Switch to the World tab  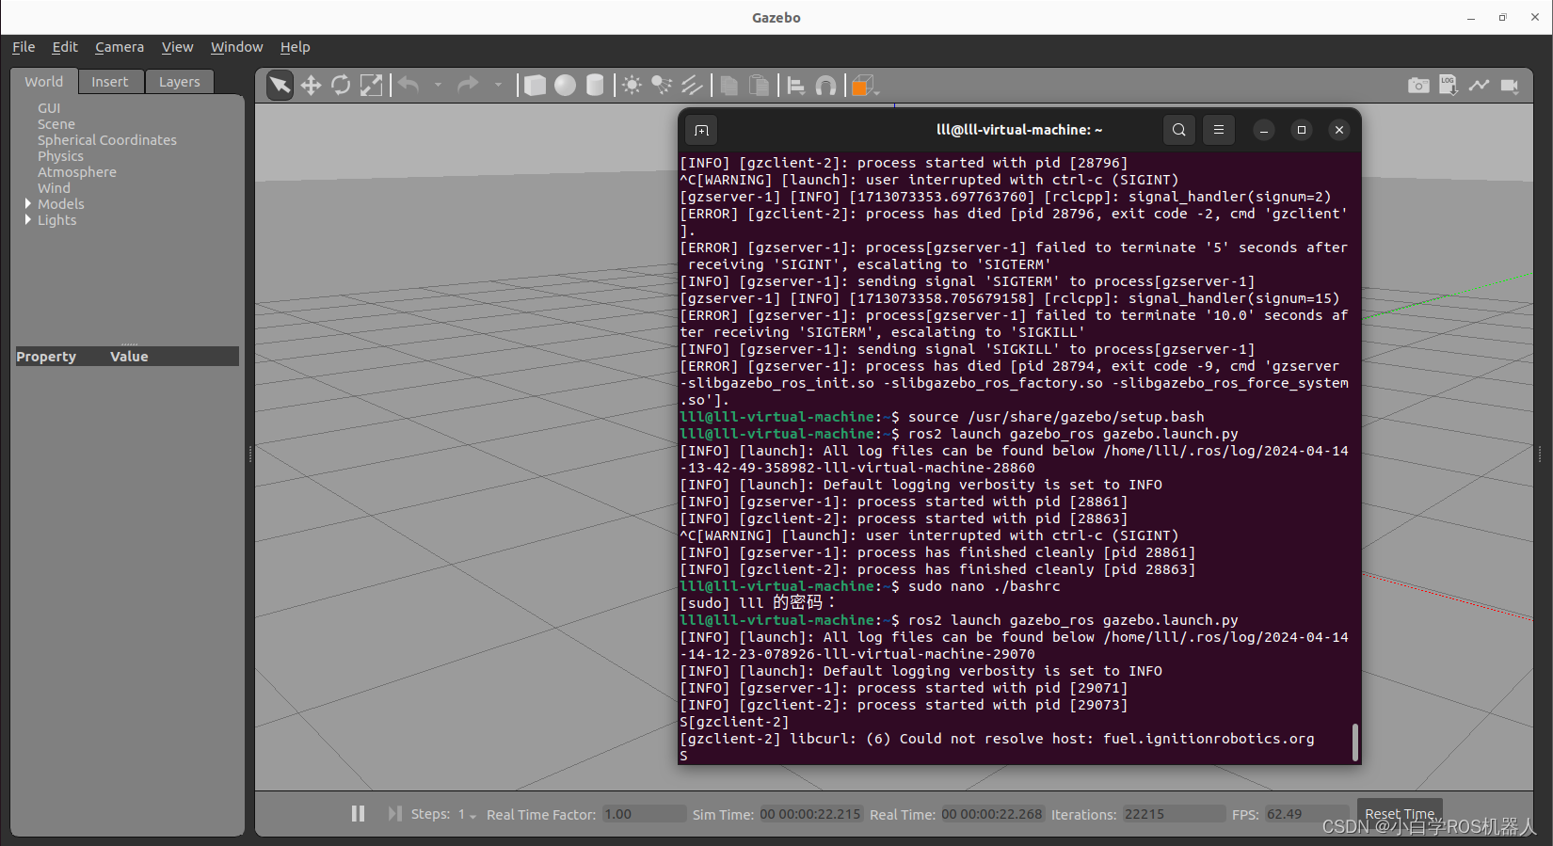point(44,82)
